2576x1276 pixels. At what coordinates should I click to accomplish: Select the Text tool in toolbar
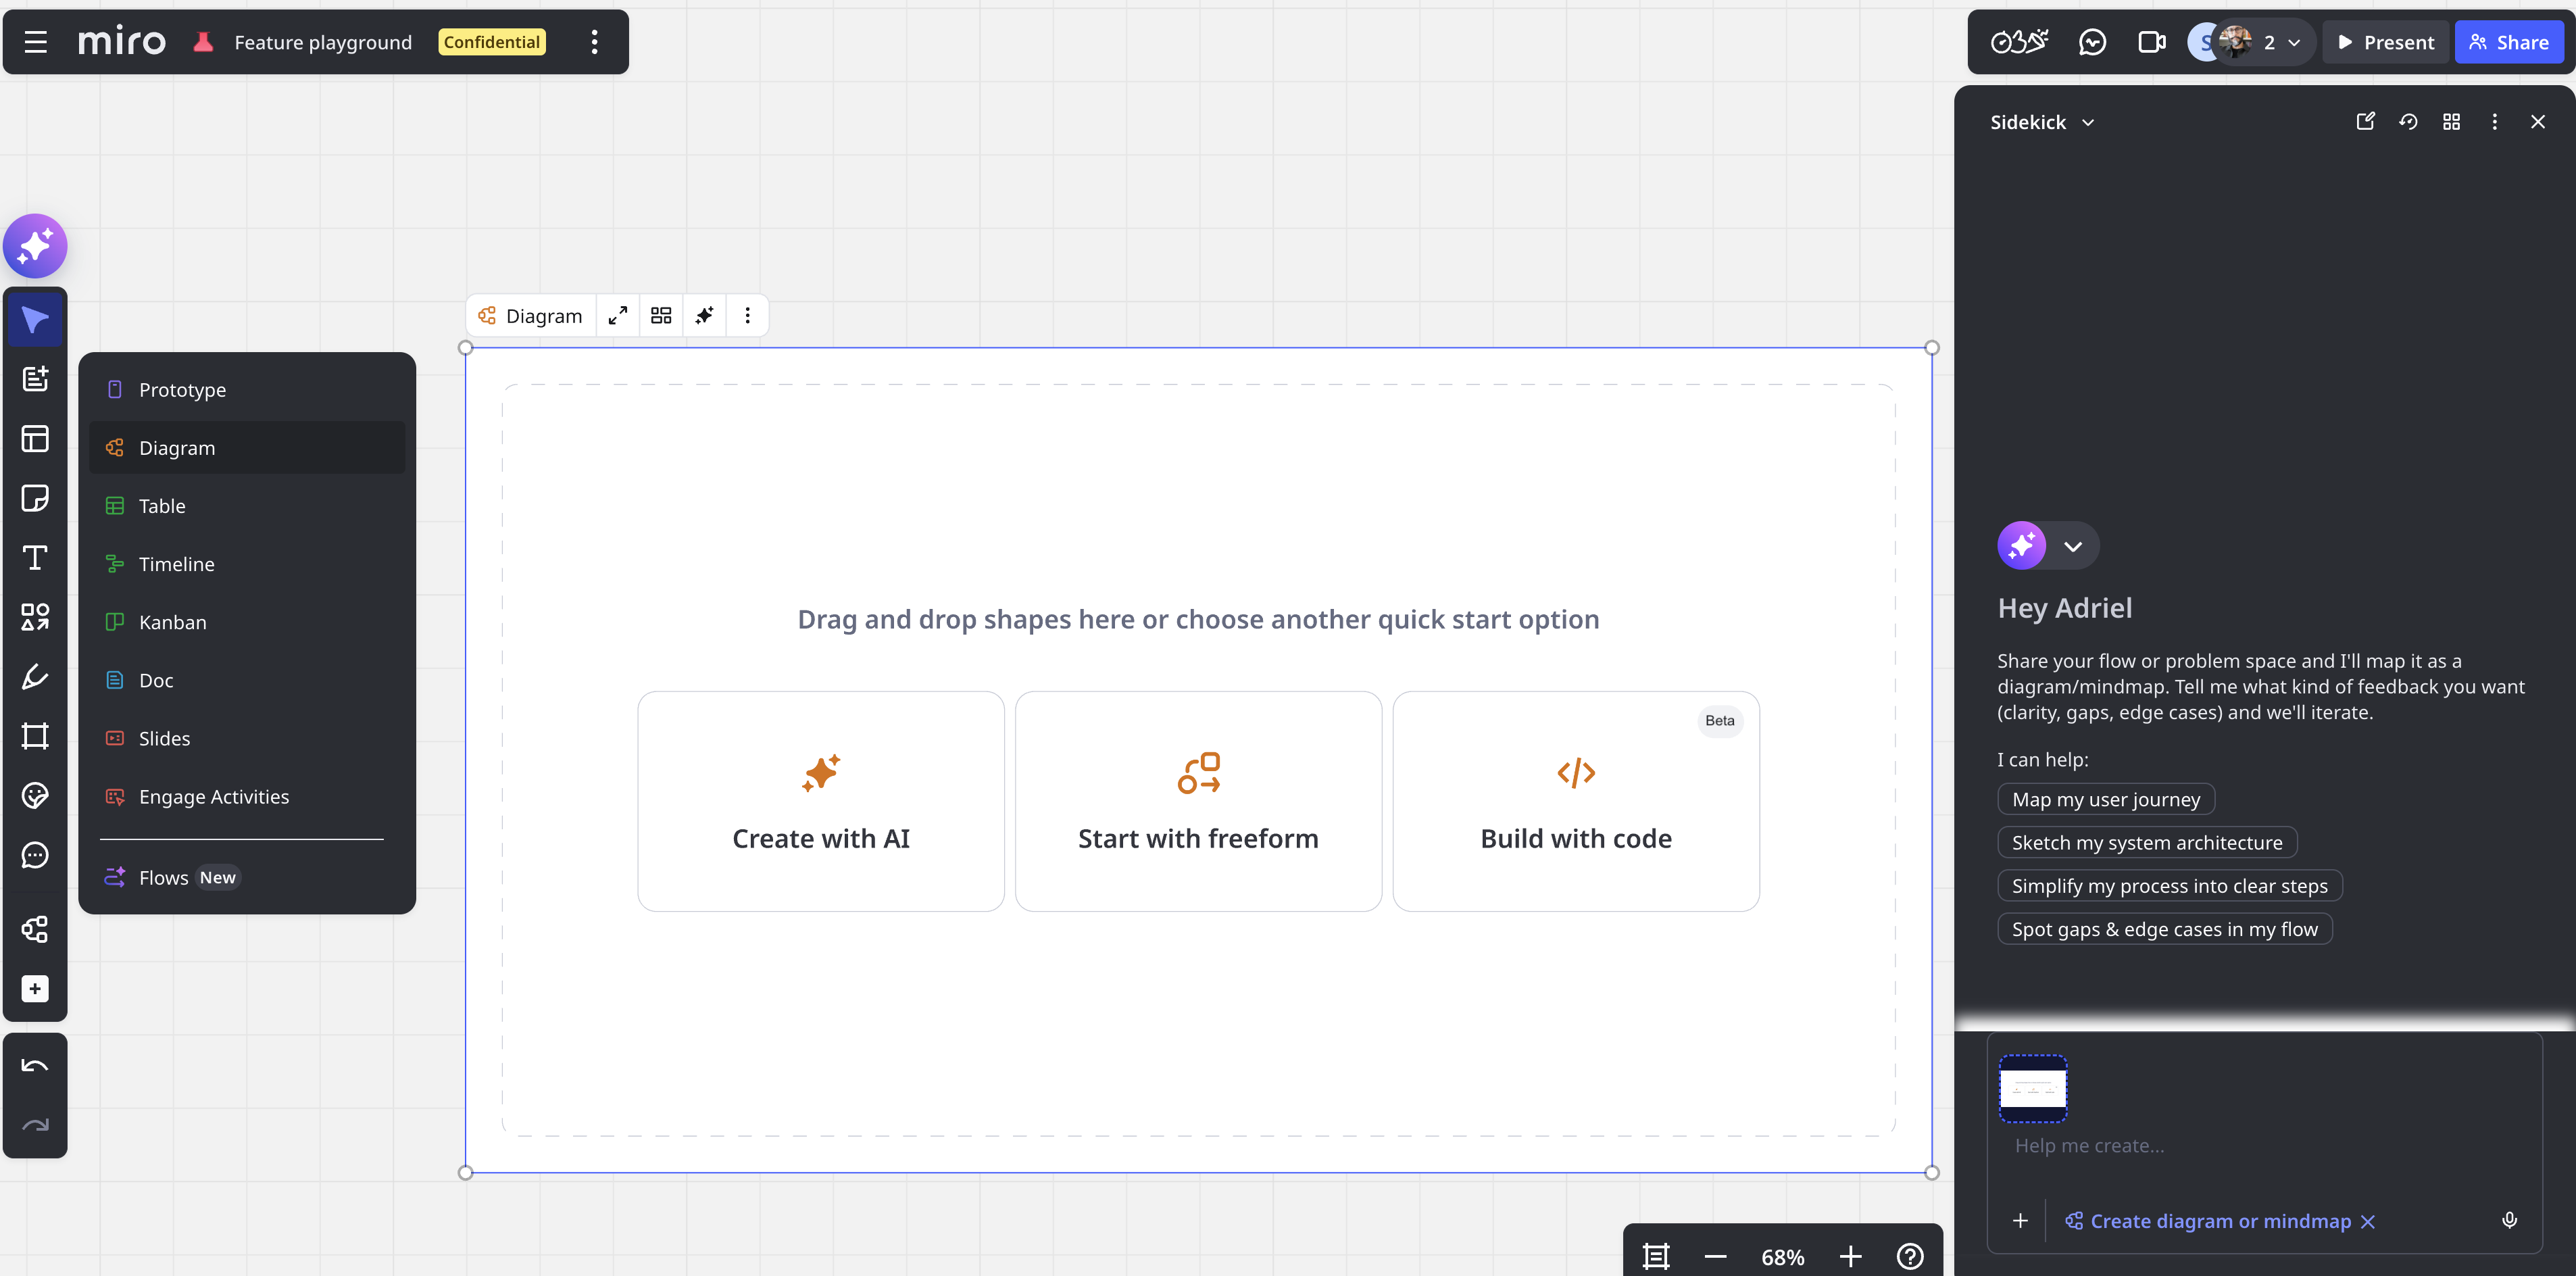[x=35, y=558]
